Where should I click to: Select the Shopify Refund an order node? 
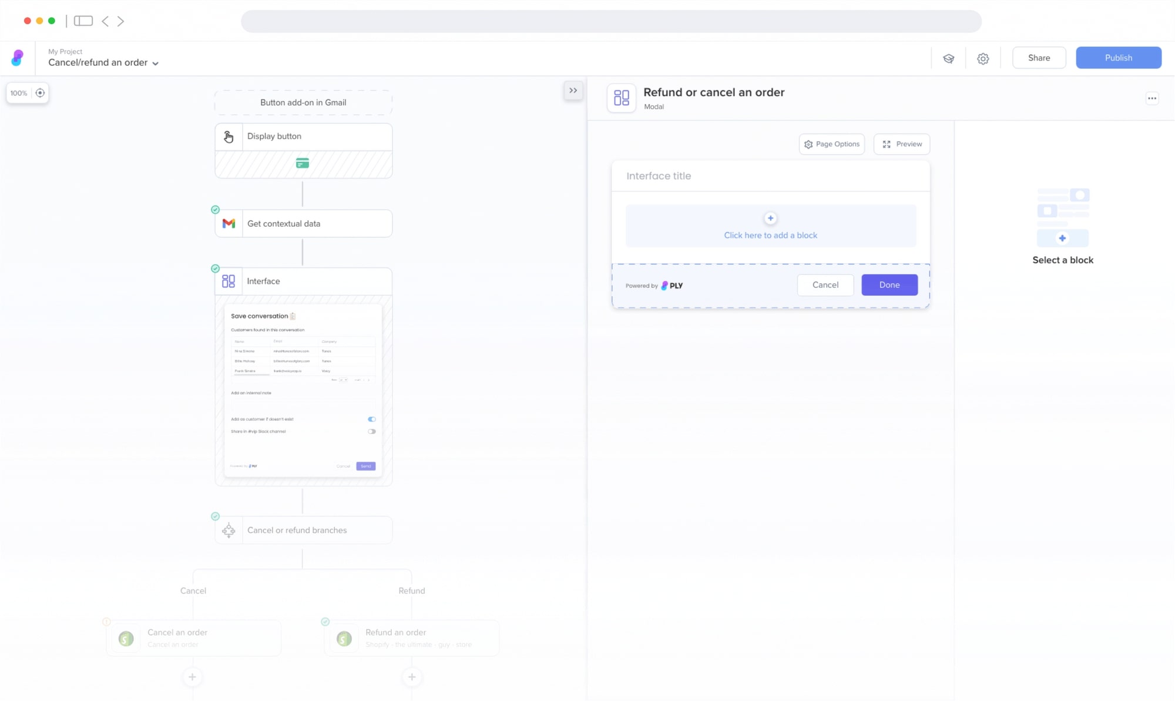click(411, 638)
